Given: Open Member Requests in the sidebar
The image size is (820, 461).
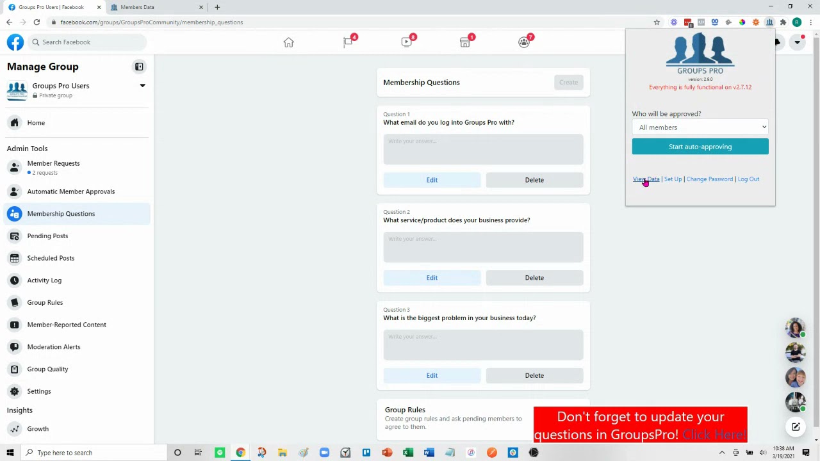Looking at the screenshot, I should [x=77, y=167].
